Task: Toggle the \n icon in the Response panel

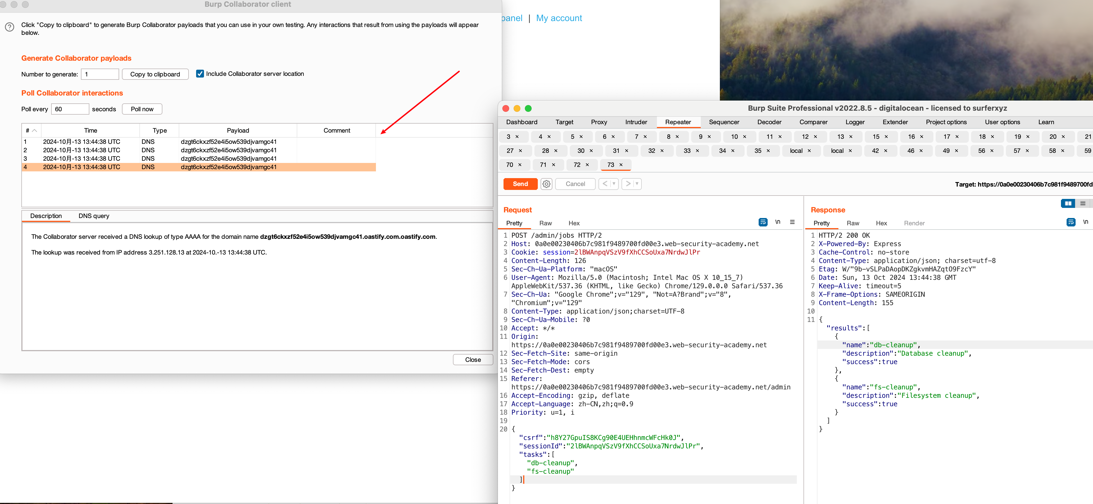Action: [x=1086, y=222]
